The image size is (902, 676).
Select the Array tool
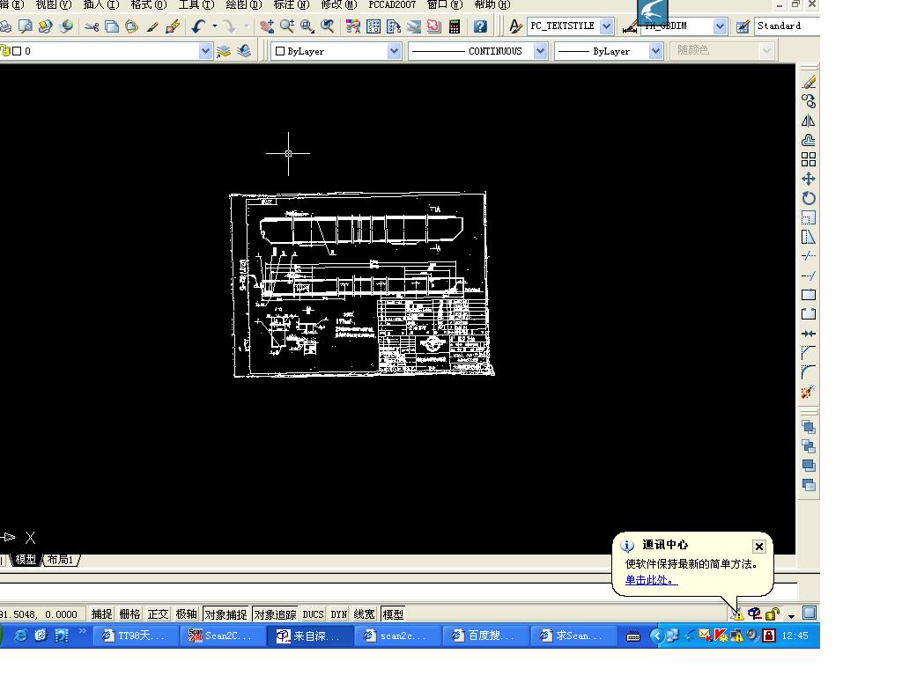coord(809,159)
